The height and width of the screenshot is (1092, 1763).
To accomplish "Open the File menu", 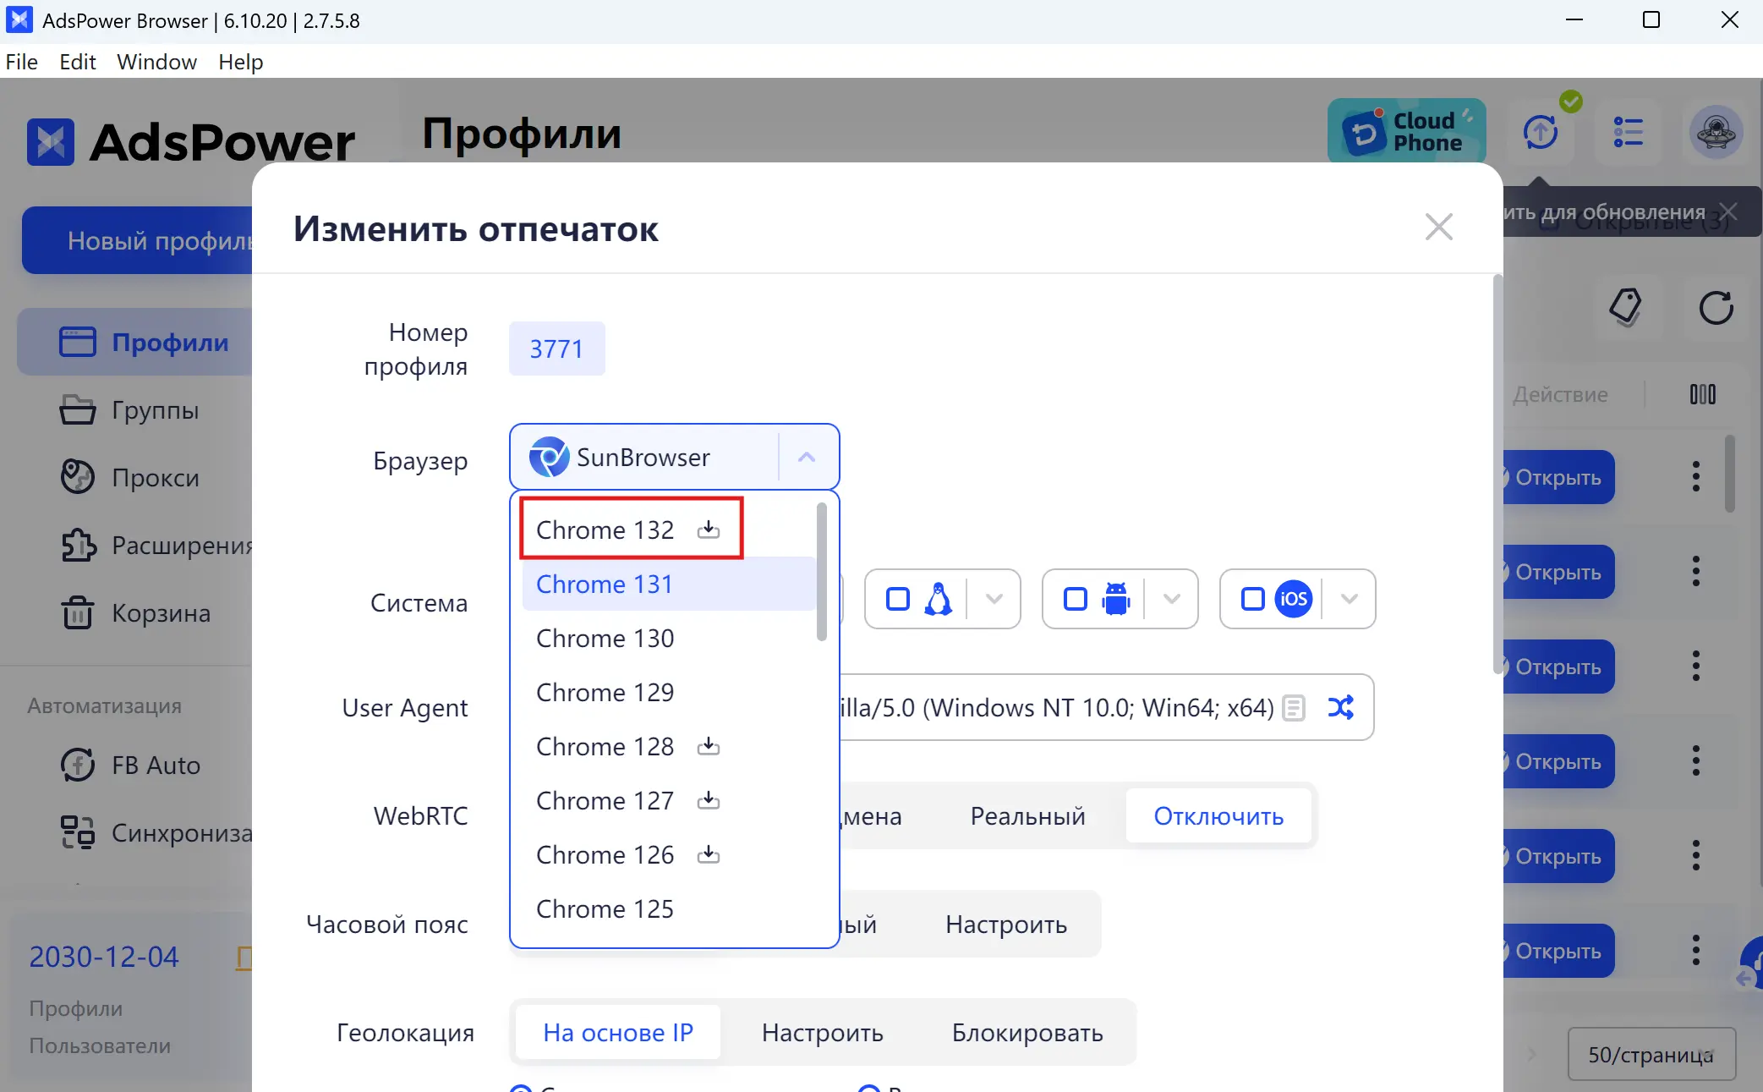I will (x=21, y=62).
